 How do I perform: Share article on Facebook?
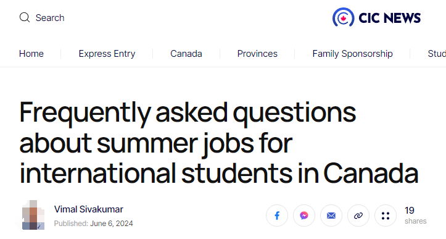277,216
